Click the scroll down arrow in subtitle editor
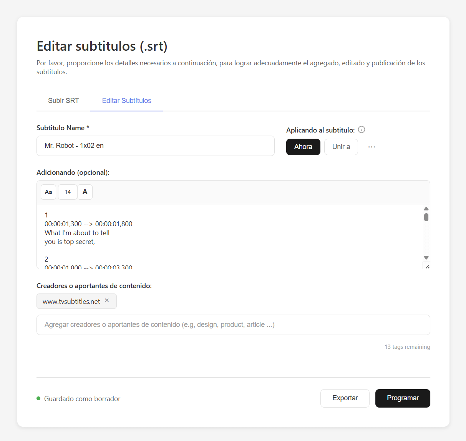Image resolution: width=466 pixels, height=441 pixels. (x=426, y=258)
